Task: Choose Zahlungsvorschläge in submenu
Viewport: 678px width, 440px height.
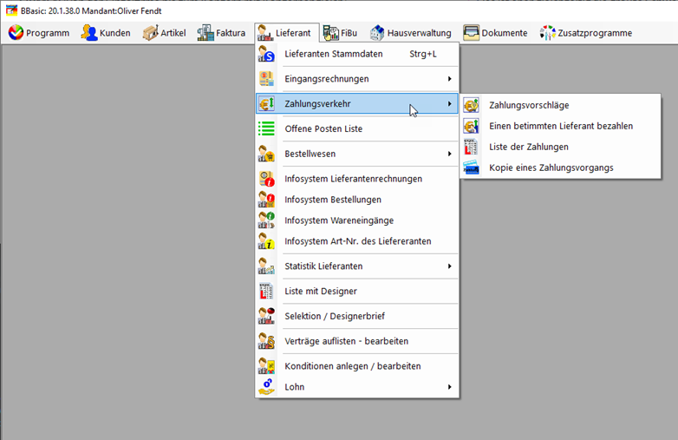Action: coord(560,105)
